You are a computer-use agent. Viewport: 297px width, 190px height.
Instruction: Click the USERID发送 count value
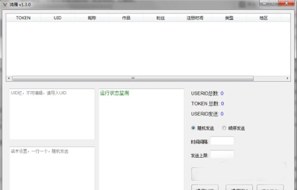[222, 114]
